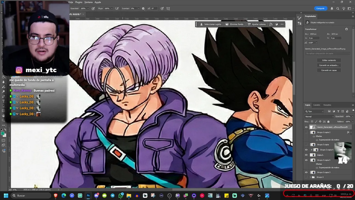This screenshot has height=200, width=355.
Task: Expand the Grupo 3 group folder
Action: point(310,177)
